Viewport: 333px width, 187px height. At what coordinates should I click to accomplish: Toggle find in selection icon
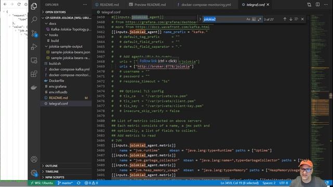(296, 19)
